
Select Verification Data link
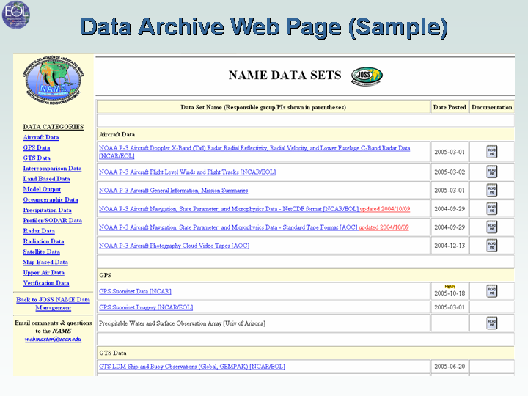point(46,283)
